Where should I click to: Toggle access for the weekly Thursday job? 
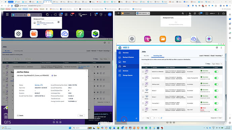click(216, 78)
